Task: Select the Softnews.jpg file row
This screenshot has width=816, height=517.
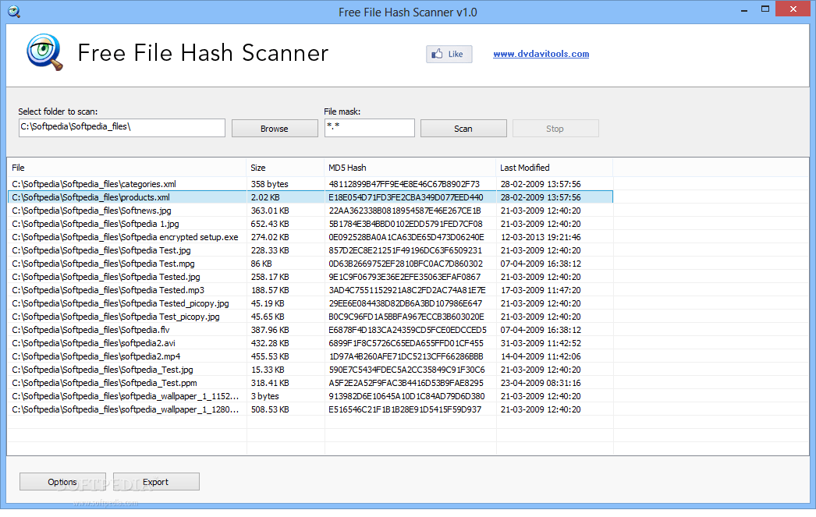Action: [x=310, y=211]
